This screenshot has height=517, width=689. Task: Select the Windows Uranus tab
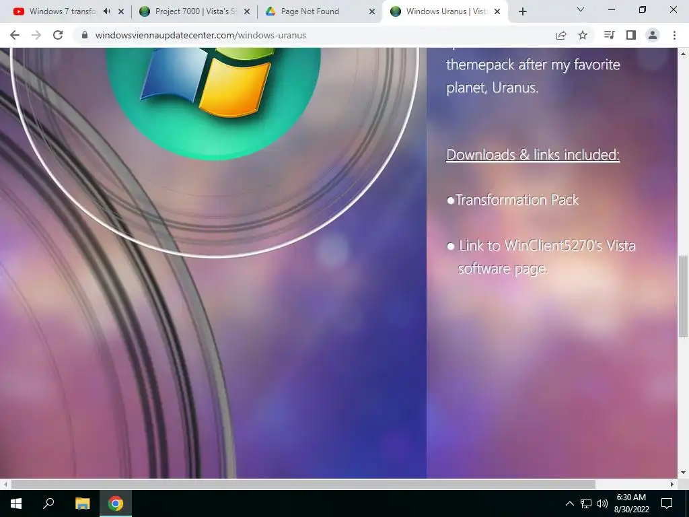point(446,11)
